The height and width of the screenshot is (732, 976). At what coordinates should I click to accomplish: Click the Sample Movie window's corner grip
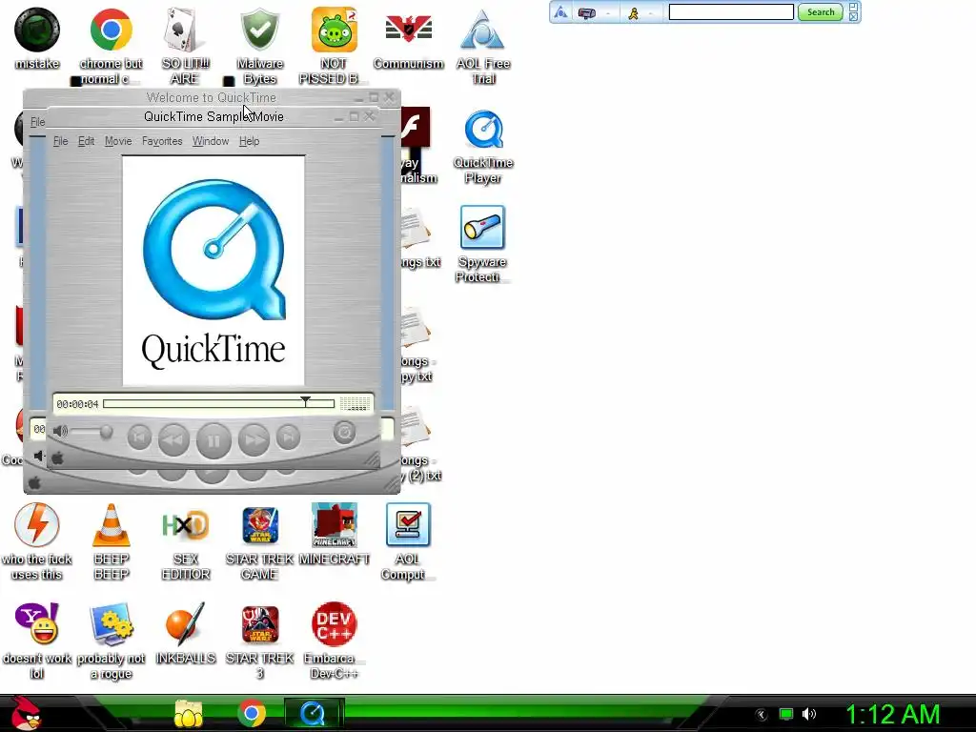click(373, 459)
